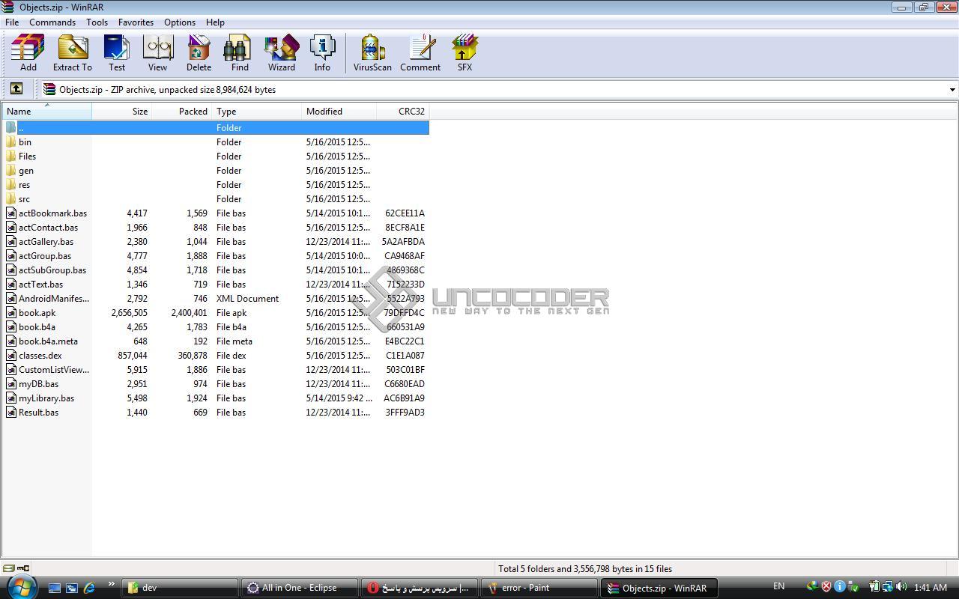Screen dimensions: 959x599
Task: Open the Find tool
Action: [240, 52]
